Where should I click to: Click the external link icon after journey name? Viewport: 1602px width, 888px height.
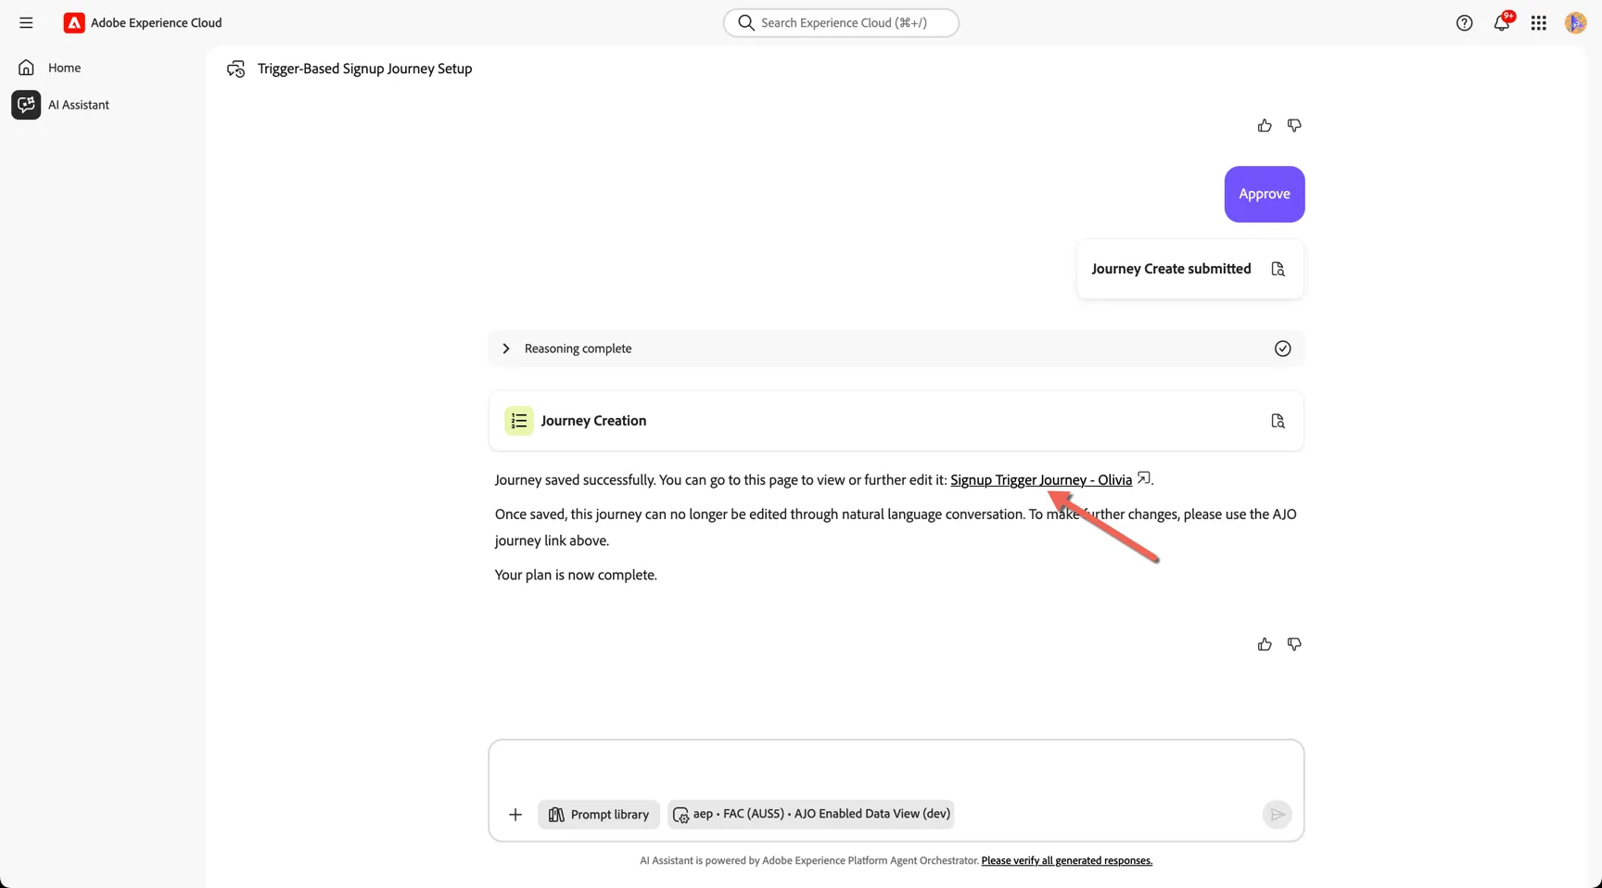1144,478
